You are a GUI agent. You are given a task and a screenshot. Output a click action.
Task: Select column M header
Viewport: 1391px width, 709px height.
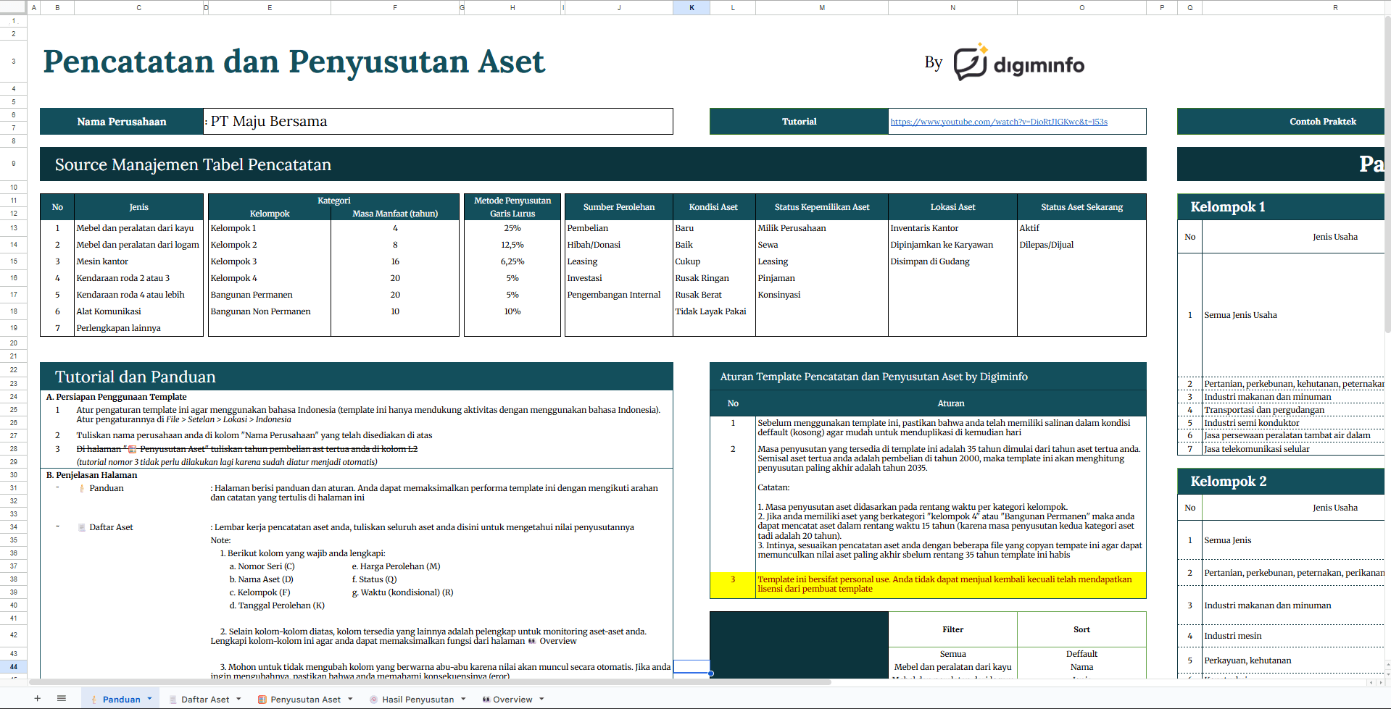coord(822,7)
